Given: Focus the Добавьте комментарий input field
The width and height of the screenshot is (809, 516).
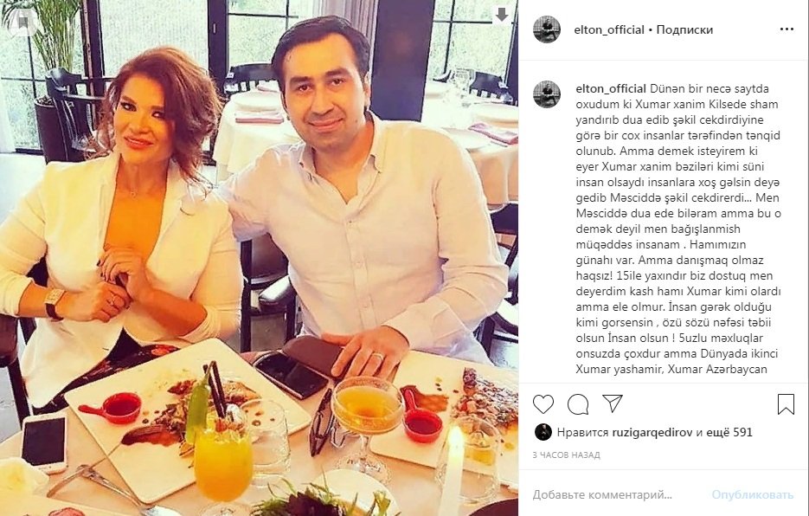Looking at the screenshot, I should tap(614, 495).
